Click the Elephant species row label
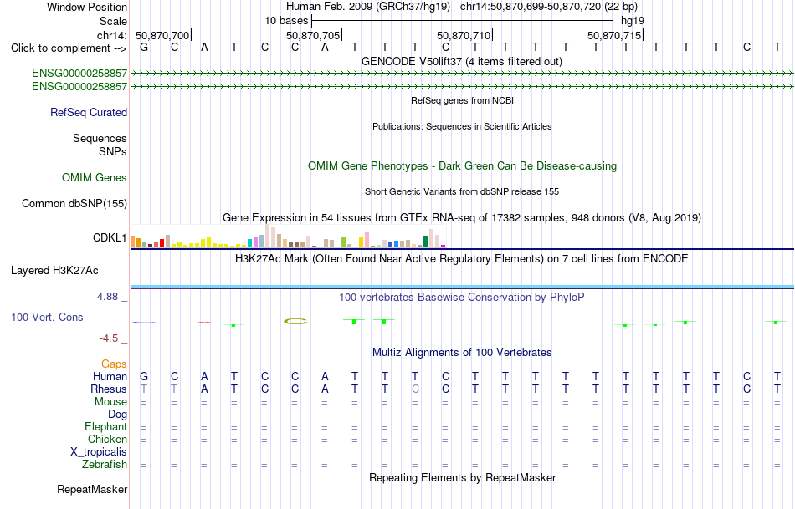This screenshot has height=509, width=795. tap(106, 427)
